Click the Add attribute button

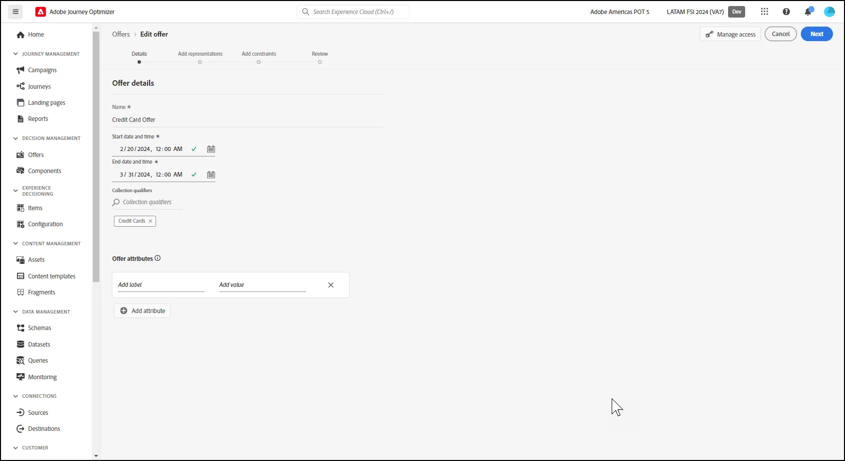click(x=143, y=311)
